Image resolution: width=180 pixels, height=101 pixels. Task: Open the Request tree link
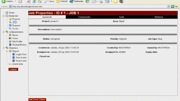click(16, 26)
